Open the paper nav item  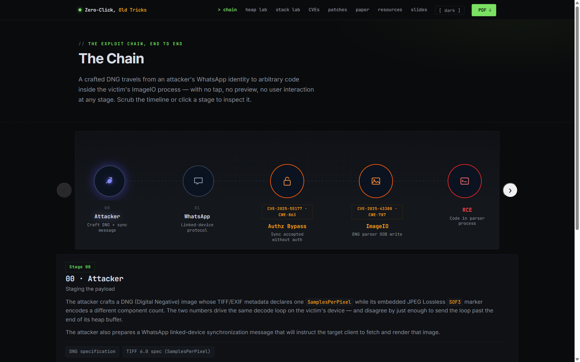coord(362,10)
